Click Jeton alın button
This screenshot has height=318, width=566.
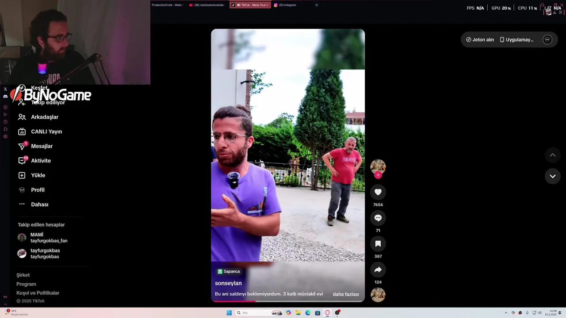click(480, 40)
